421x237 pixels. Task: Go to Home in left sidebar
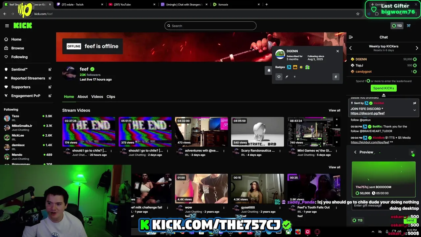click(16, 39)
